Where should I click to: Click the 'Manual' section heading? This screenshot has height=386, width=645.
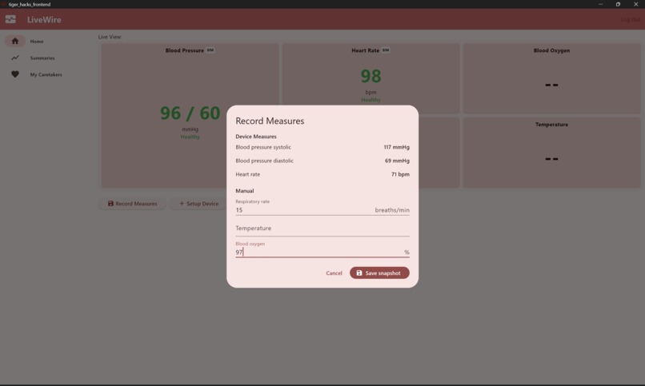[245, 191]
